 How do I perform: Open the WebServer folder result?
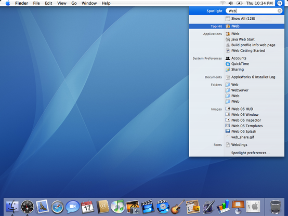(x=240, y=90)
